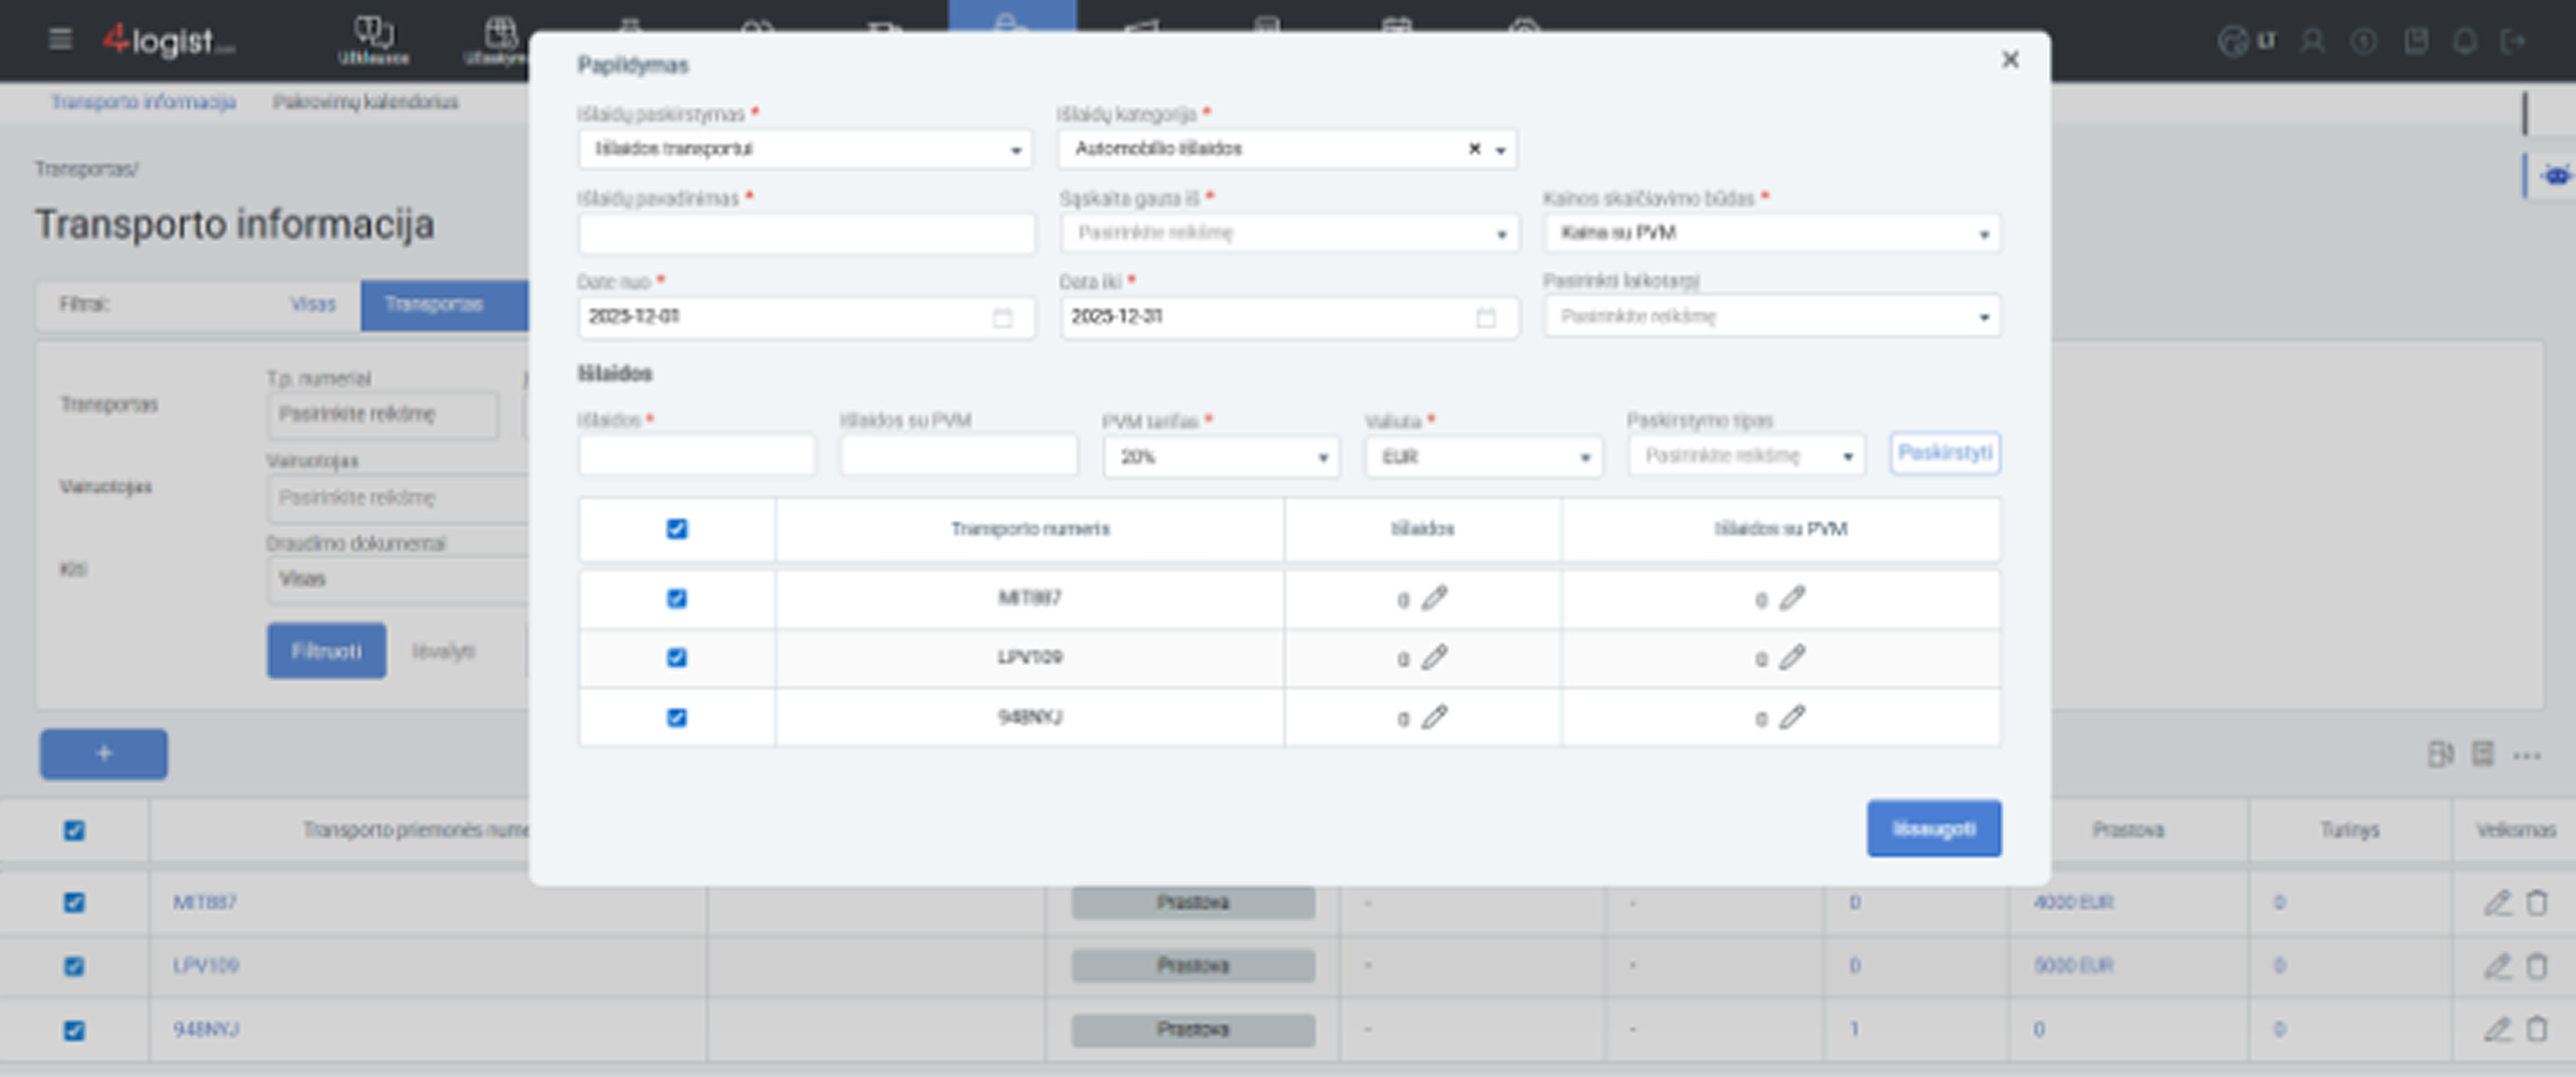The image size is (2576, 1077).
Task: Click pencil icon for LPV109 Išlaidos su PVM
Action: pyautogui.click(x=1792, y=657)
